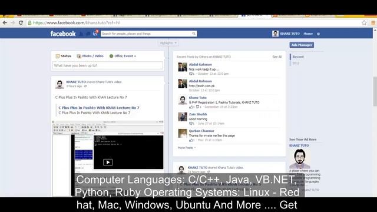Click the KHANZ TUTO ad portrait image

[300, 158]
